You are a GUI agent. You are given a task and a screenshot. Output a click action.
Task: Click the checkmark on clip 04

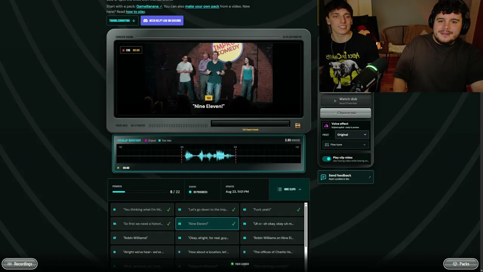pos(168,224)
